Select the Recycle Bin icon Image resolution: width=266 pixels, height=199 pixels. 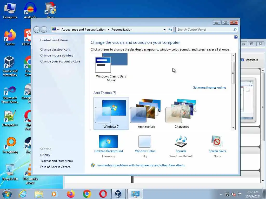pos(10,172)
